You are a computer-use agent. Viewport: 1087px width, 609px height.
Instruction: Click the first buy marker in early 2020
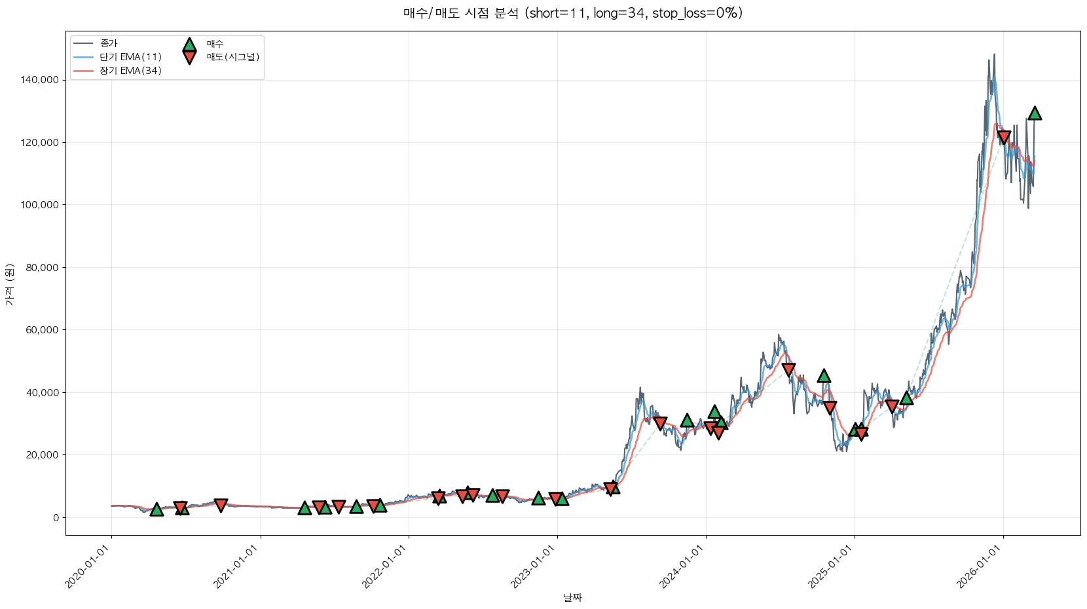[x=157, y=509]
